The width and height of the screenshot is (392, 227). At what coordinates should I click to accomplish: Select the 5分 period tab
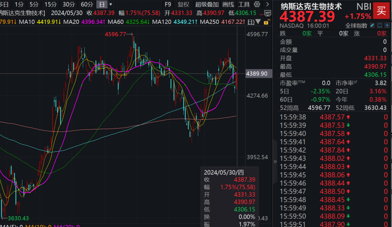pyautogui.click(x=34, y=4)
